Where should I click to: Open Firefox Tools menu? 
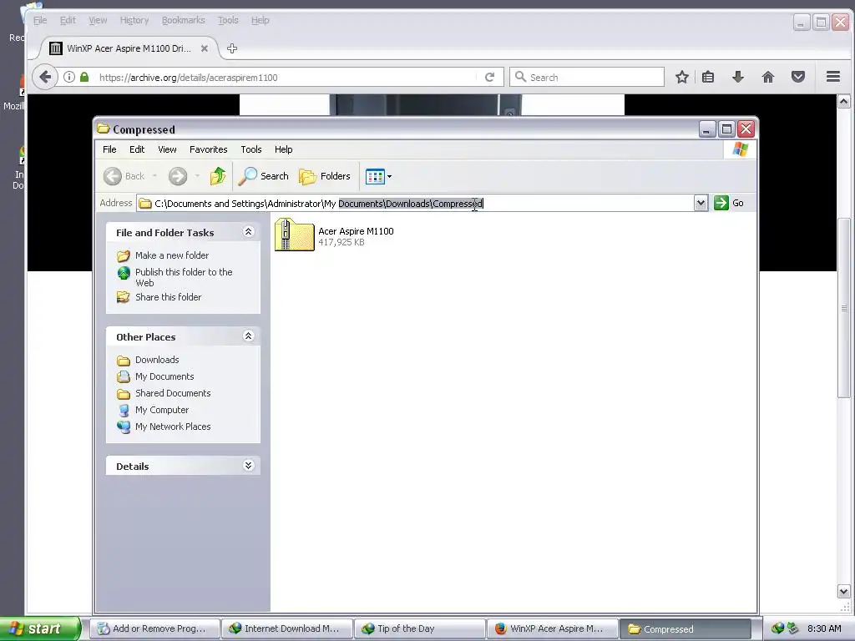point(228,20)
